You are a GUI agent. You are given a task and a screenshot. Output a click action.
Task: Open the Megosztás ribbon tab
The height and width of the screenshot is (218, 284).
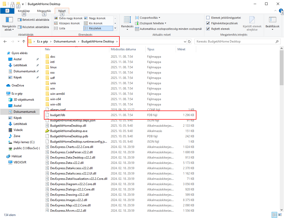[x=44, y=11]
